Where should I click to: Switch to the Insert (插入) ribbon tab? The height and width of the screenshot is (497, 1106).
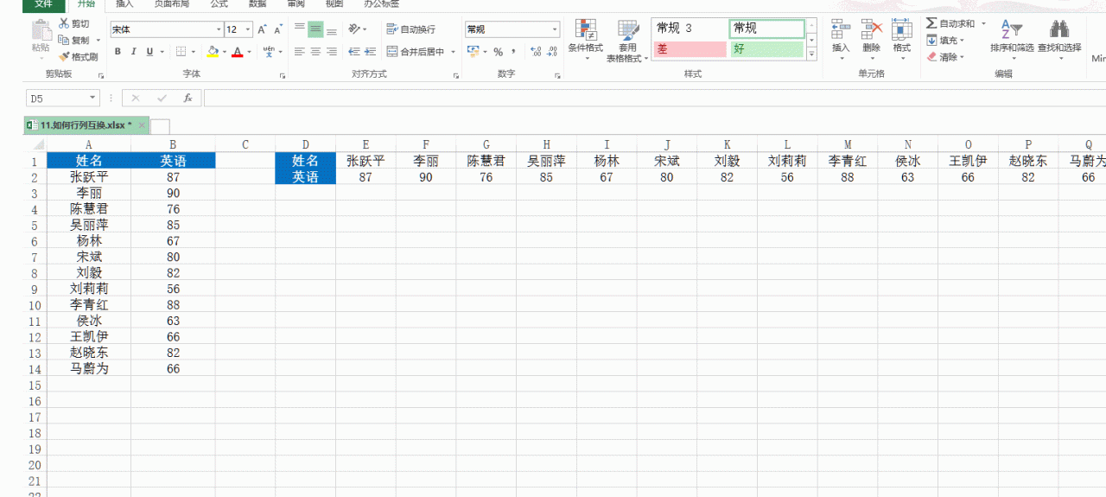tap(124, 4)
